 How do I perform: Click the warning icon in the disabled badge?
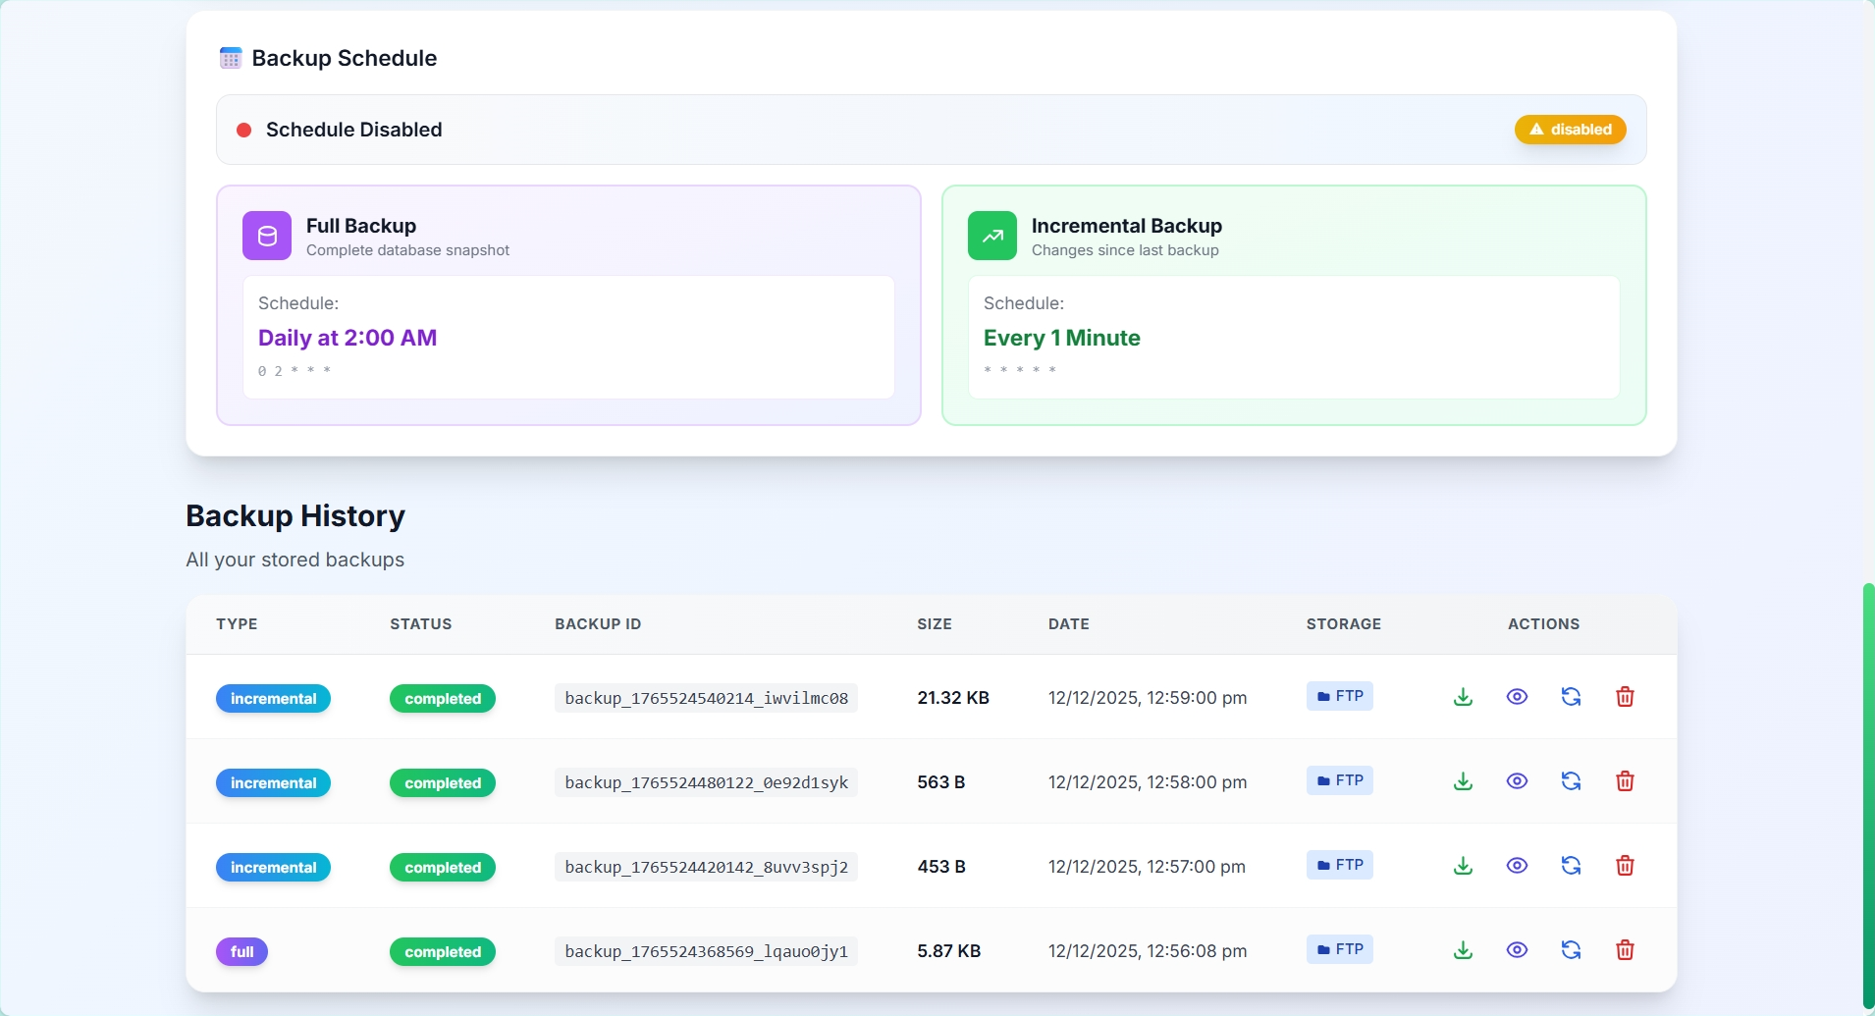point(1536,129)
